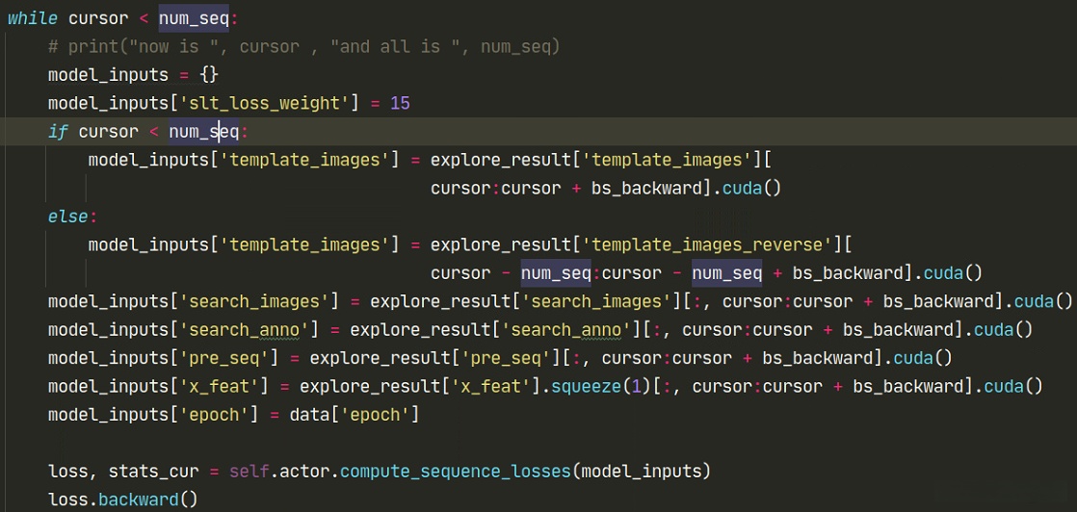Click the 'while' keyword on the first line
The image size is (1077, 512).
coord(33,18)
